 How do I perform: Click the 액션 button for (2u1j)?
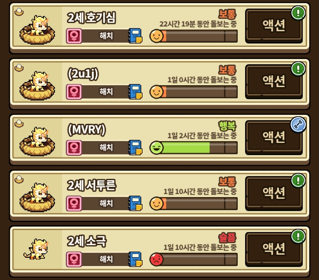(x=274, y=82)
